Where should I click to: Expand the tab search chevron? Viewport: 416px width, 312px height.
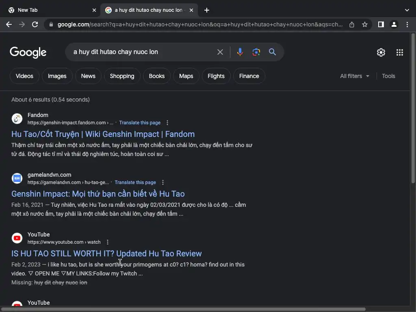point(407,10)
